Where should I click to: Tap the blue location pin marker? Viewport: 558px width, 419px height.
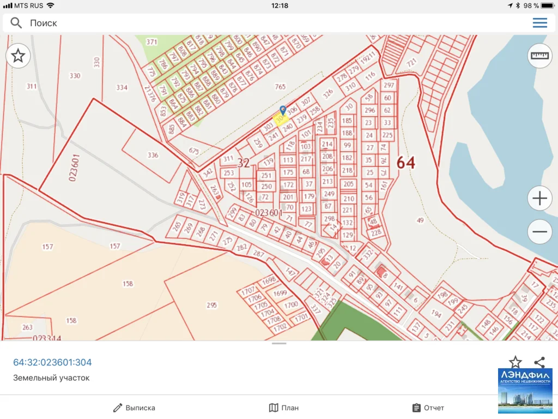[283, 110]
